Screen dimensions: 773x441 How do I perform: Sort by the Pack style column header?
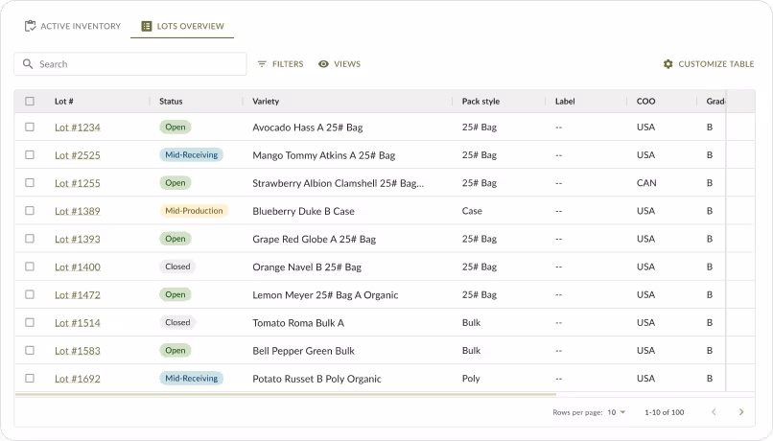[x=480, y=101]
